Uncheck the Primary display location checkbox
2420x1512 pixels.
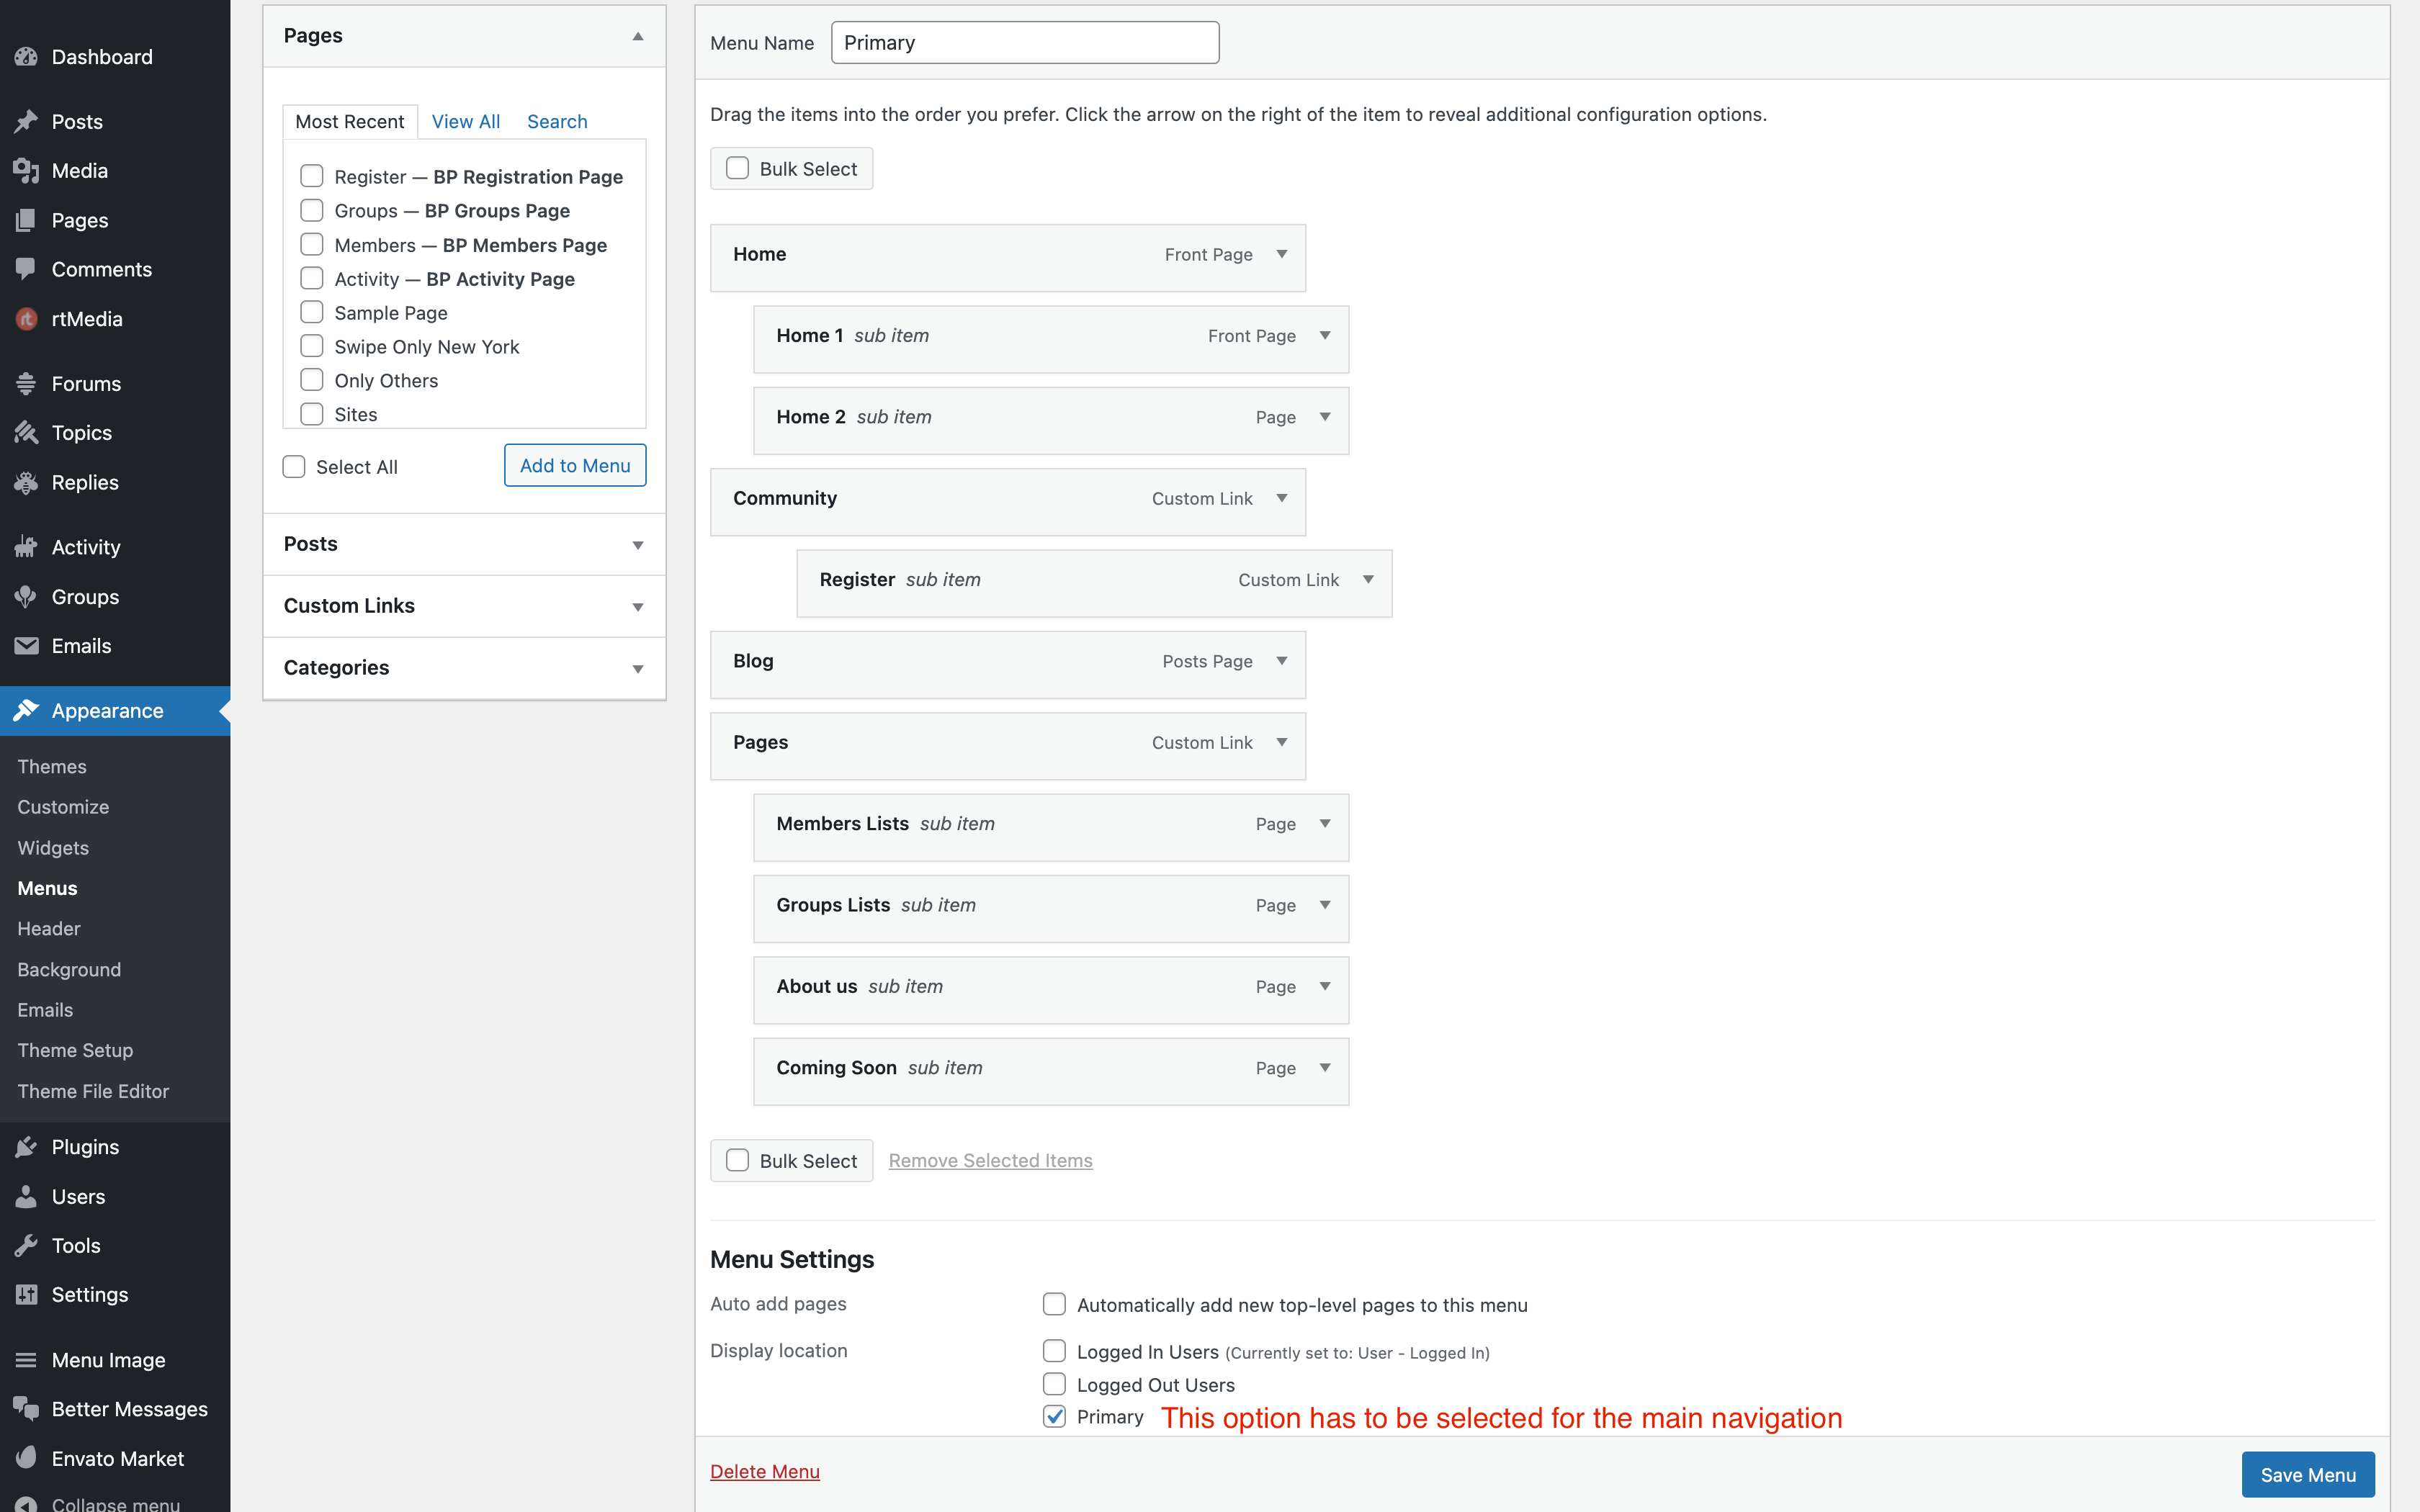tap(1054, 1417)
